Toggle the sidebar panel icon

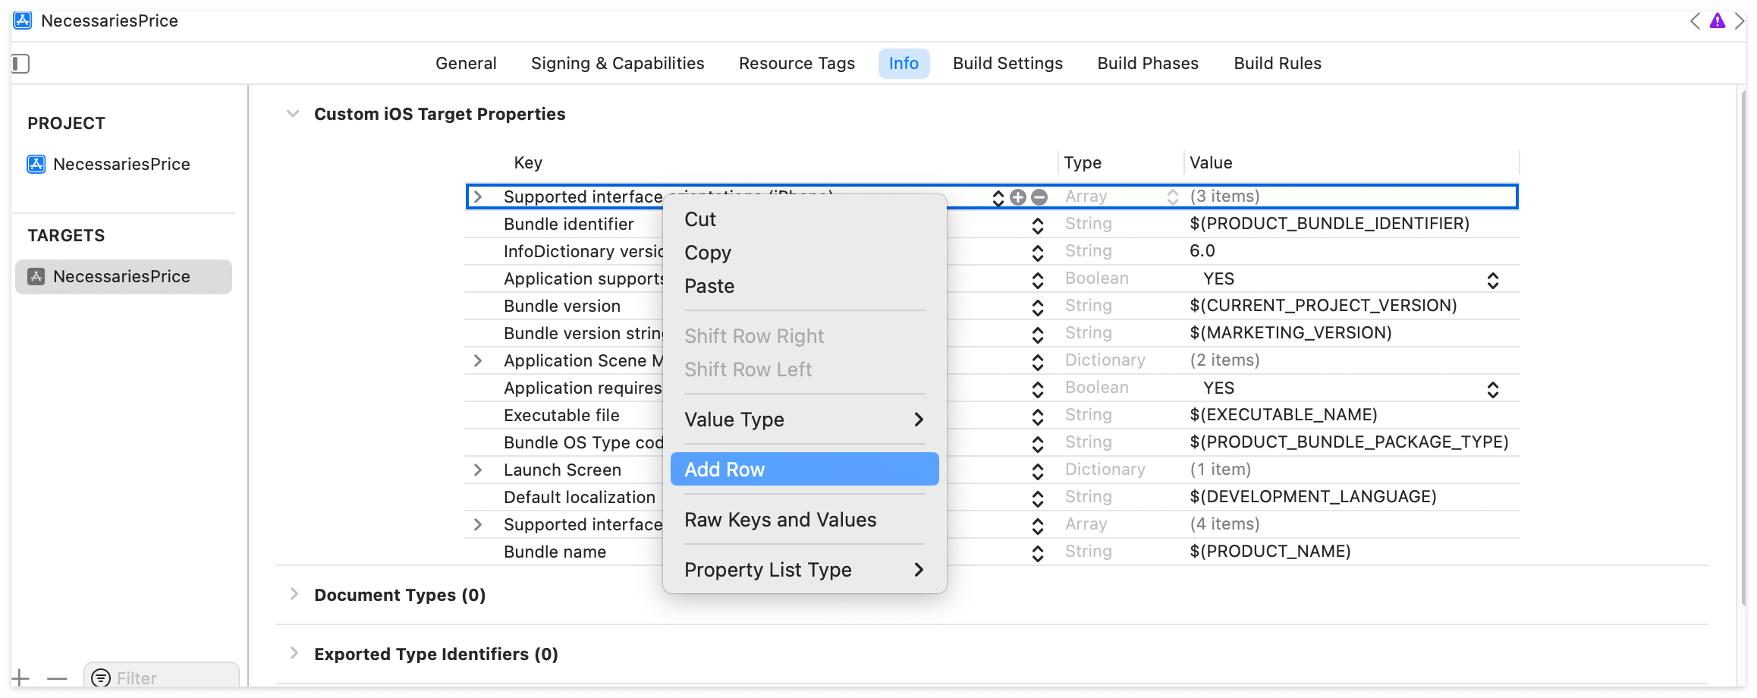click(x=20, y=64)
